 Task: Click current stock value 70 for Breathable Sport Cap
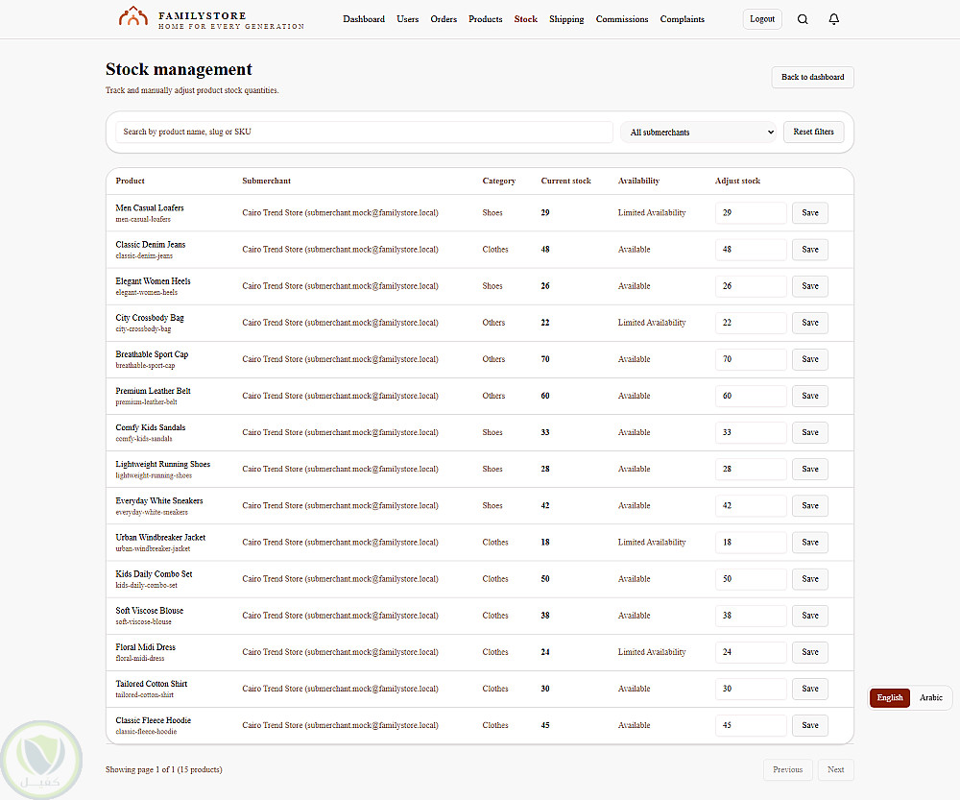[545, 359]
